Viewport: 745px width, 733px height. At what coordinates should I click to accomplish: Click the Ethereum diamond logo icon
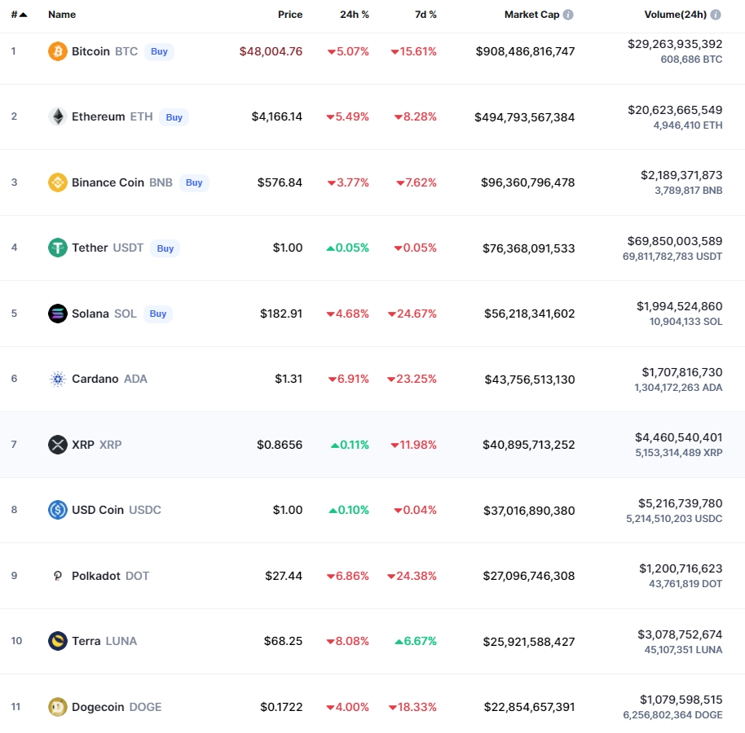[x=57, y=116]
